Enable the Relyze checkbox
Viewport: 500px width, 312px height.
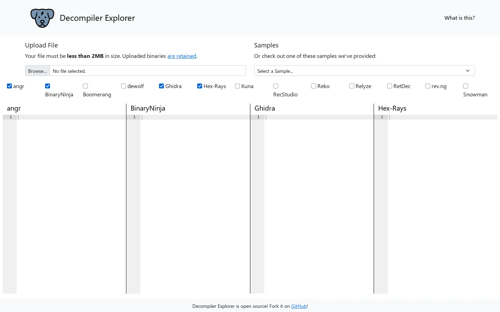click(352, 86)
